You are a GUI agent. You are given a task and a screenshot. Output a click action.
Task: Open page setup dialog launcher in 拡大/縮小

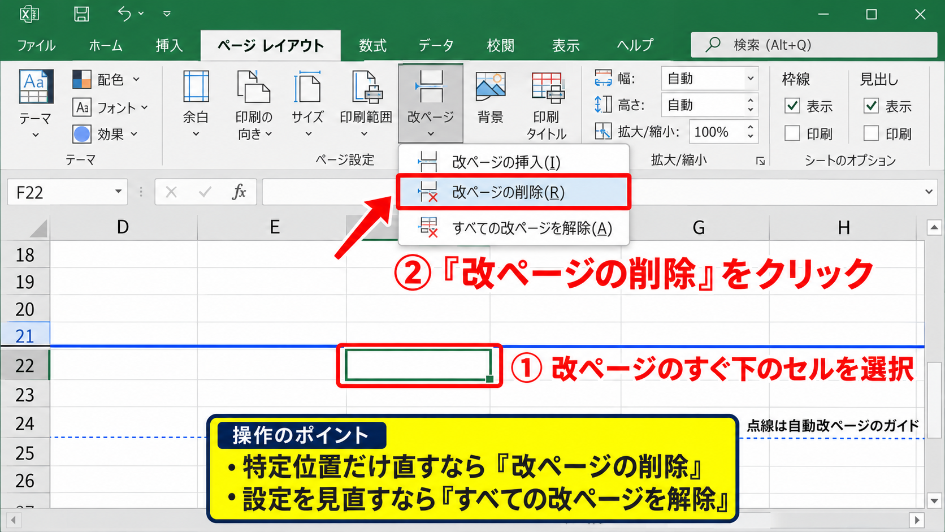click(760, 161)
